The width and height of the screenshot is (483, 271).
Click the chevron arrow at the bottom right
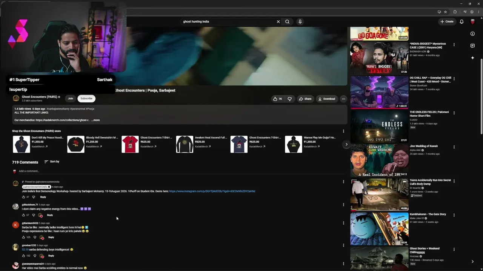tap(472, 262)
